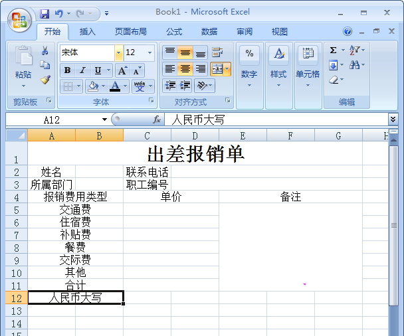Toggle align text left
Screen dimensions: 404x336
point(170,69)
